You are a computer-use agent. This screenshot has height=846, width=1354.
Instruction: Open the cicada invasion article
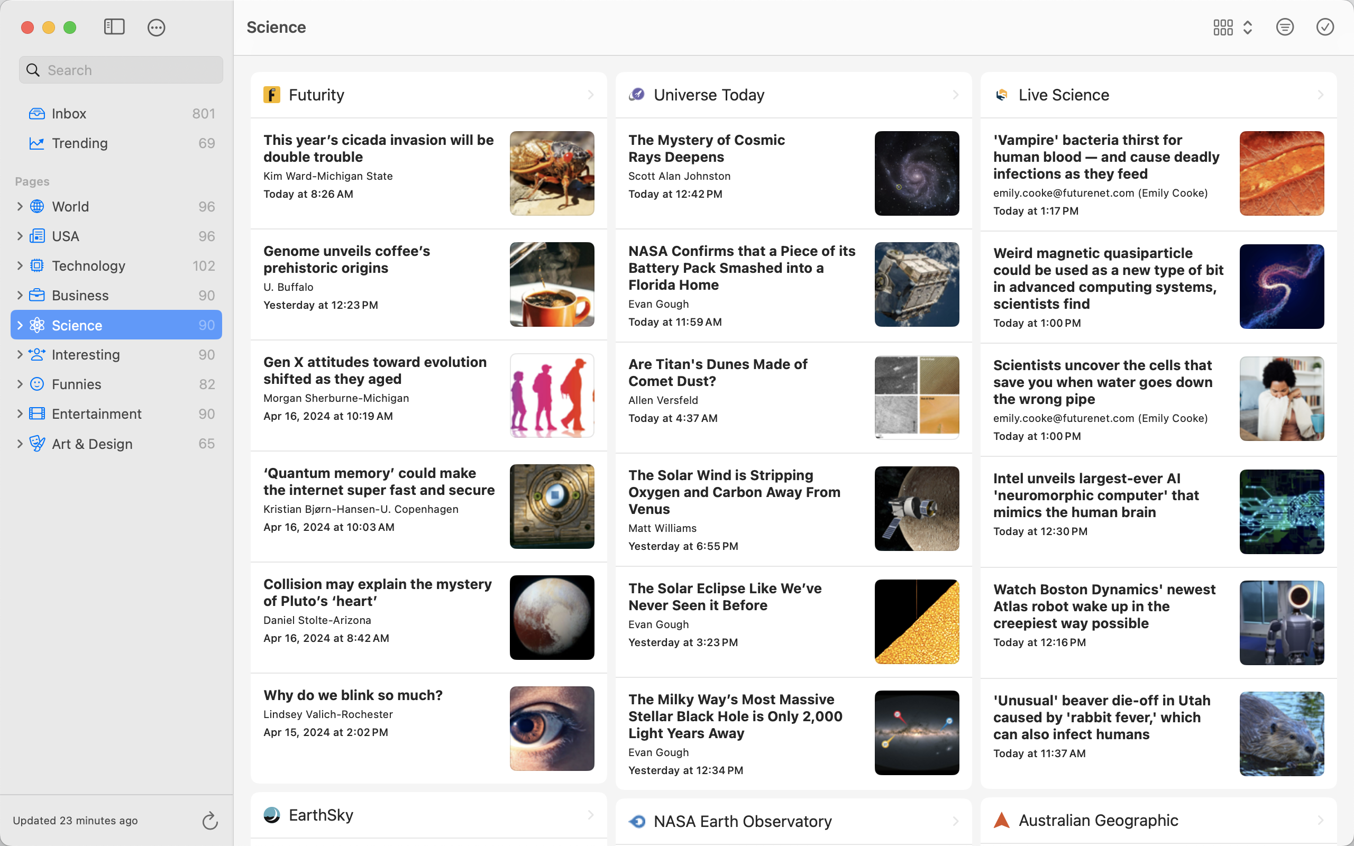point(378,148)
